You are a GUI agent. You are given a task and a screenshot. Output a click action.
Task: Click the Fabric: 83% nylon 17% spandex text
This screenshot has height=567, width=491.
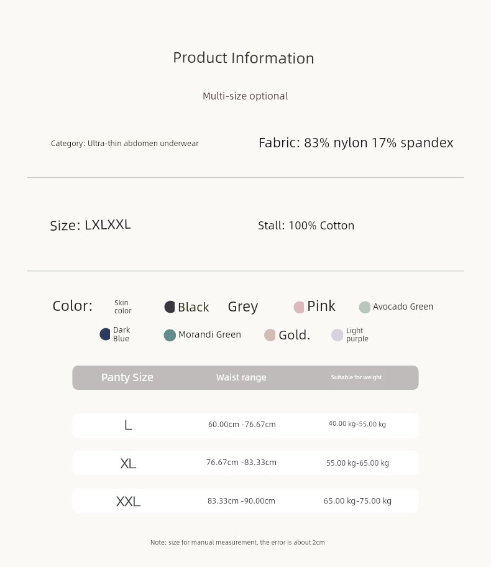tap(356, 143)
